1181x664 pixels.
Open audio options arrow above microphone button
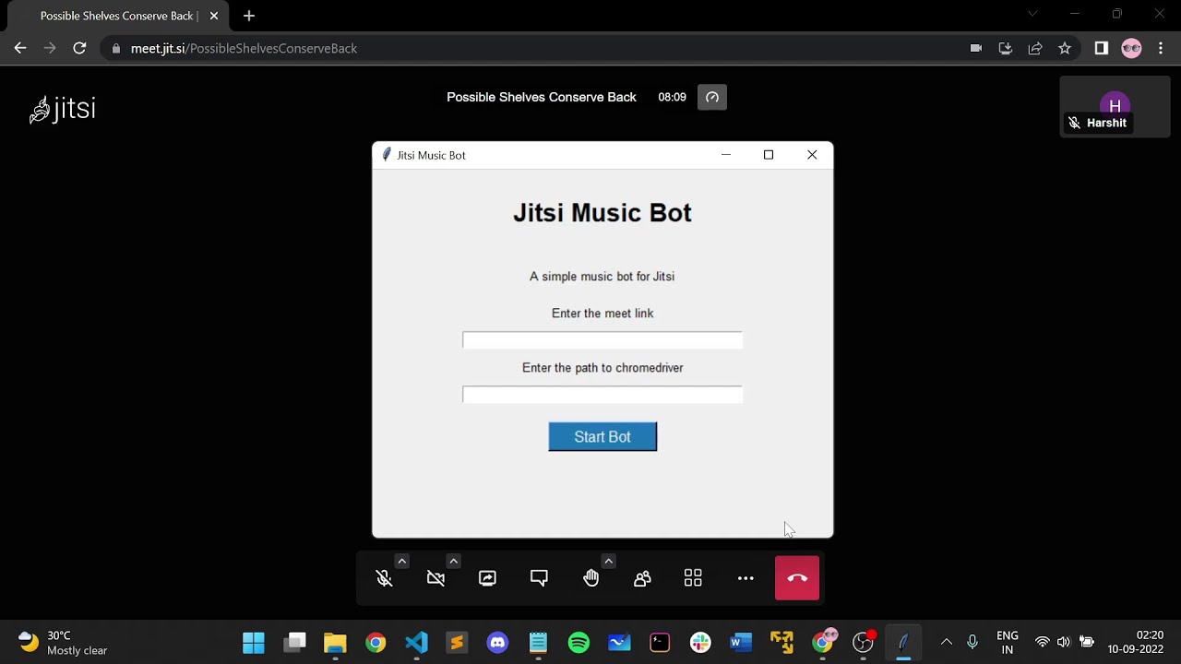[x=401, y=561]
